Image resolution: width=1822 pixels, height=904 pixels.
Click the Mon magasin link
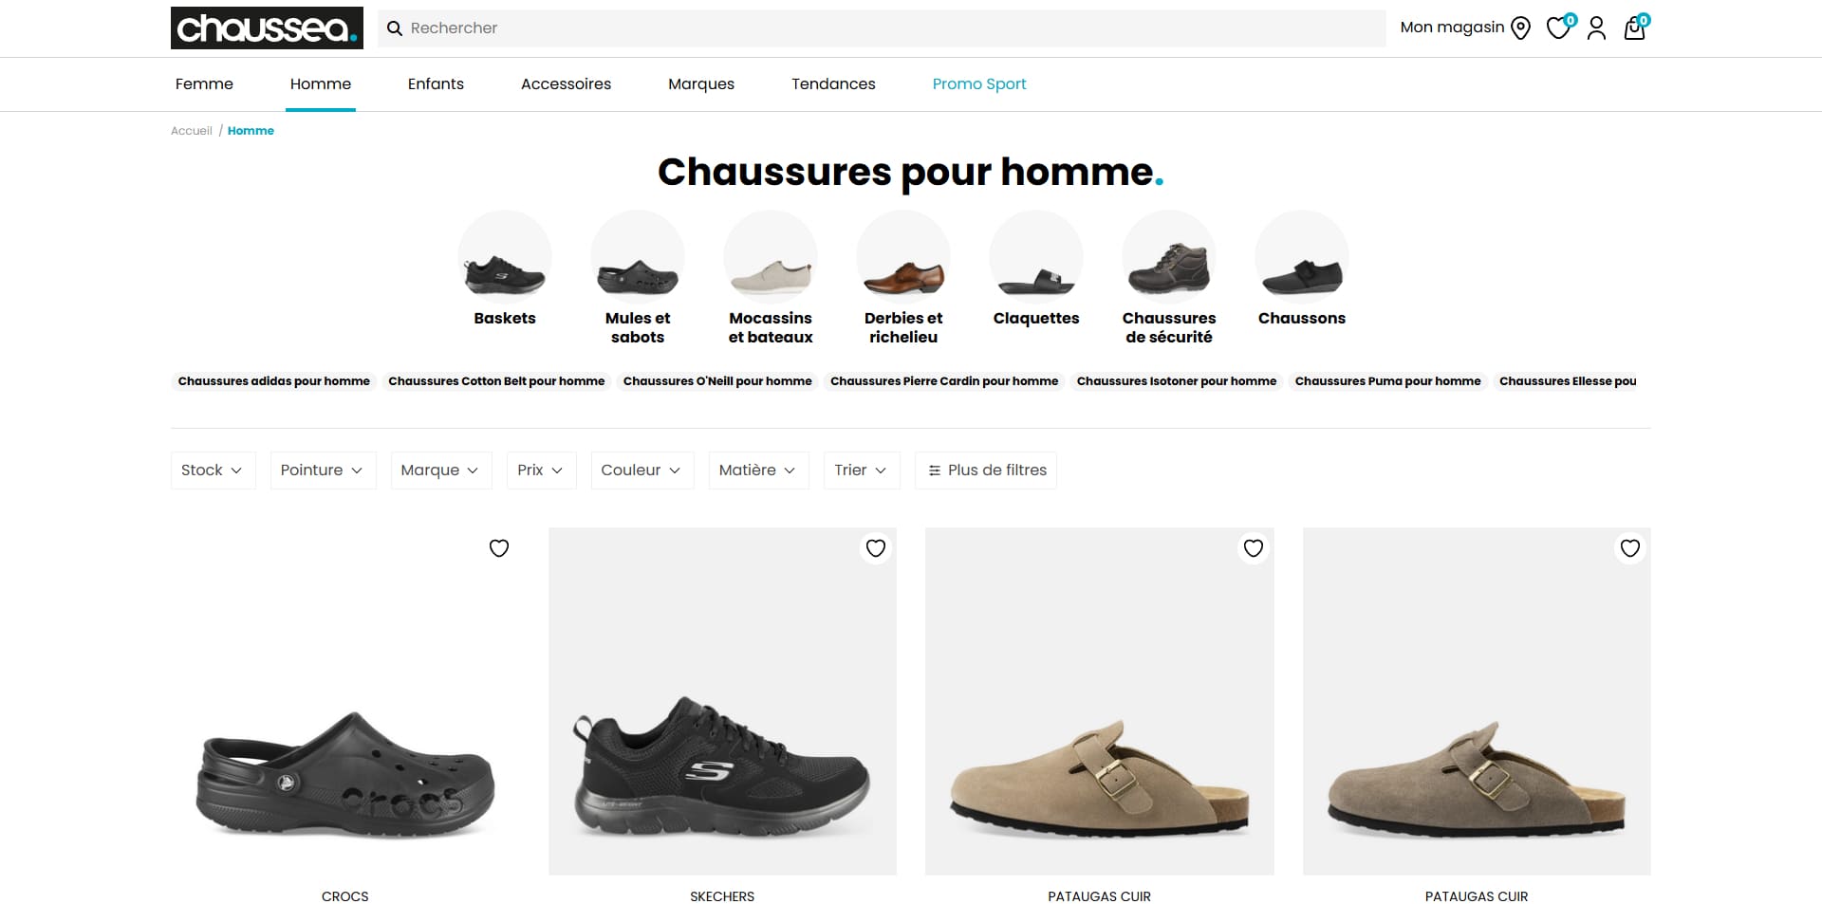(x=1452, y=28)
